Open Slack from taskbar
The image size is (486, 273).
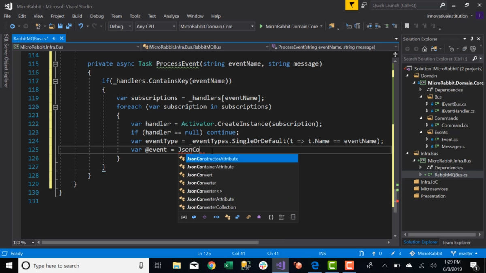[263, 265]
